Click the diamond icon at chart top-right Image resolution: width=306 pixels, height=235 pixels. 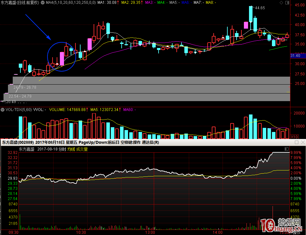click(281, 3)
